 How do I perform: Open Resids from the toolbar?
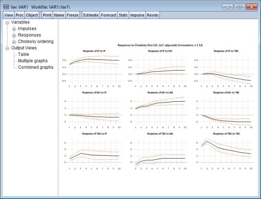click(152, 15)
